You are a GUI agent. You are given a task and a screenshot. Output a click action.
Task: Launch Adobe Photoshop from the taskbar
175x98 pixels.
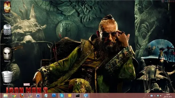pyautogui.click(x=54, y=96)
